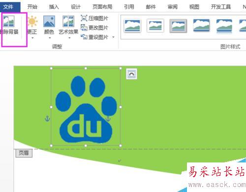
Task: Switch to the Design (设计) tab
Action: [76, 7]
